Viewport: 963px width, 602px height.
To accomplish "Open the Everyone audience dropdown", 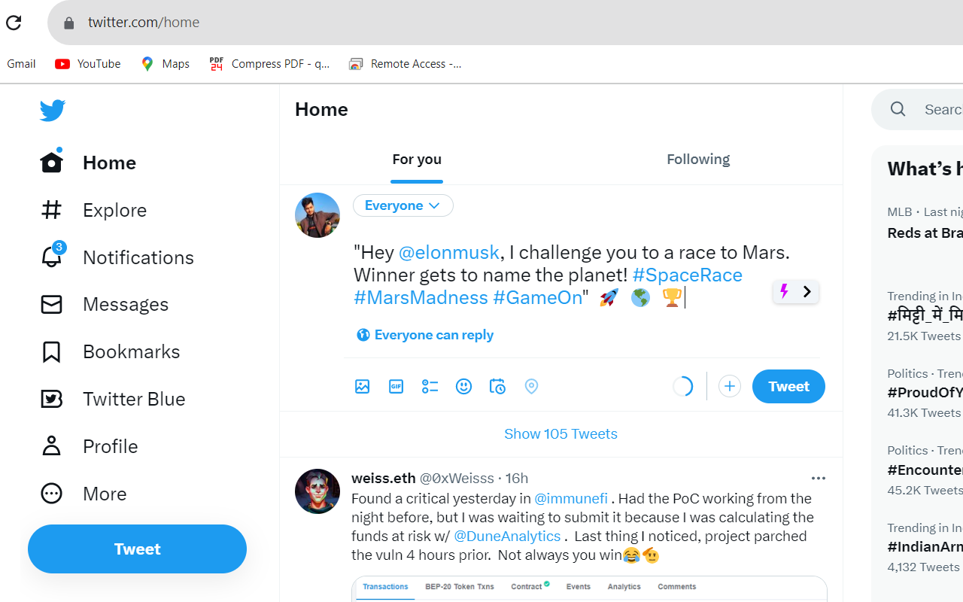I will click(403, 205).
